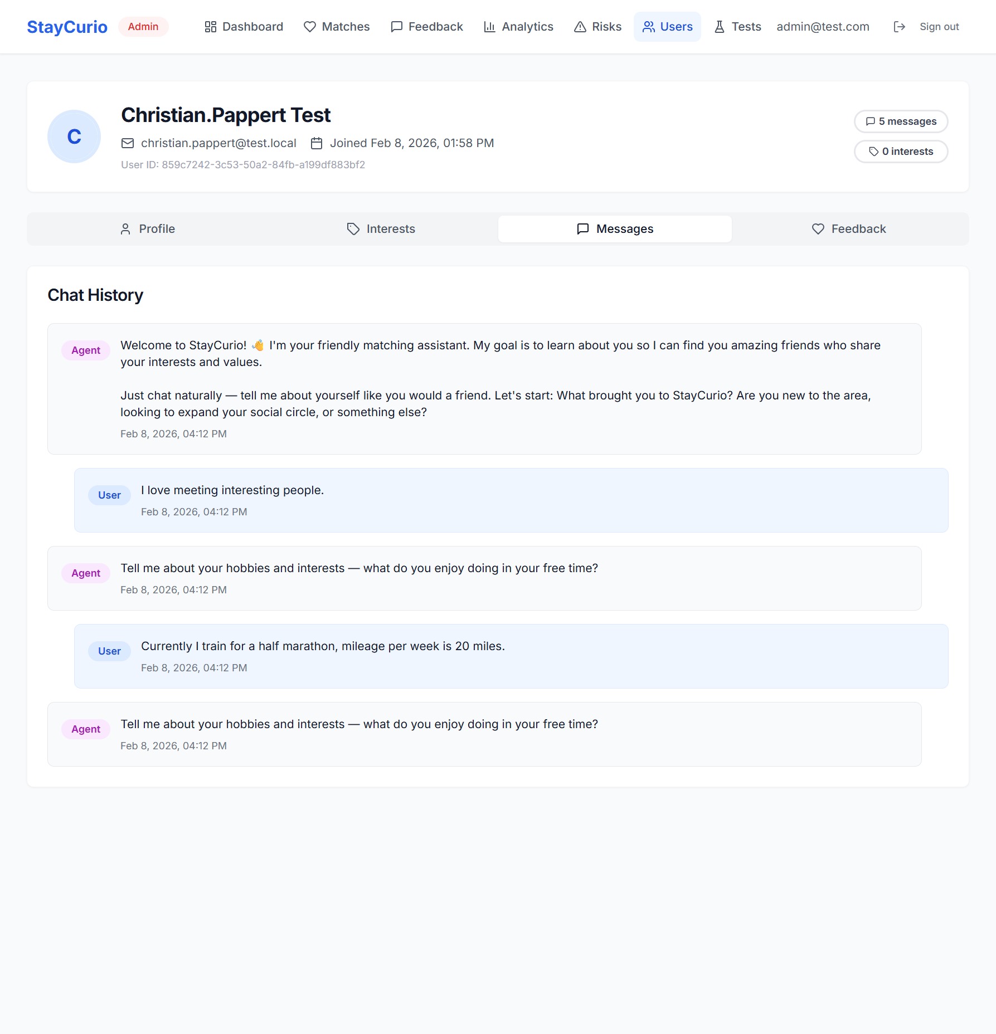Click the Sign out link
The width and height of the screenshot is (996, 1034).
pos(939,27)
